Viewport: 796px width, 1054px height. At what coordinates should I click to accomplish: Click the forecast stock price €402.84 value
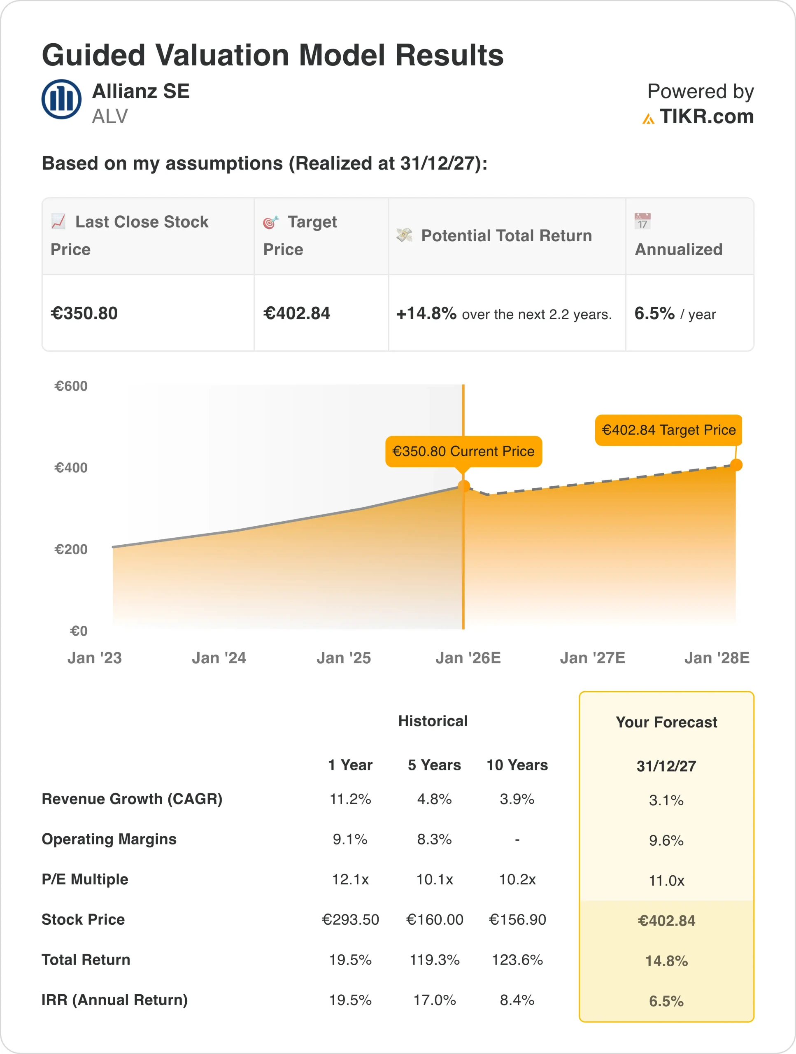[666, 921]
